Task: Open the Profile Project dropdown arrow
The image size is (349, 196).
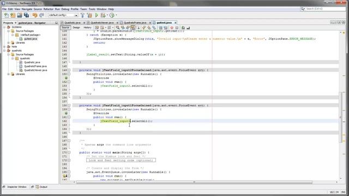Action: (116, 15)
